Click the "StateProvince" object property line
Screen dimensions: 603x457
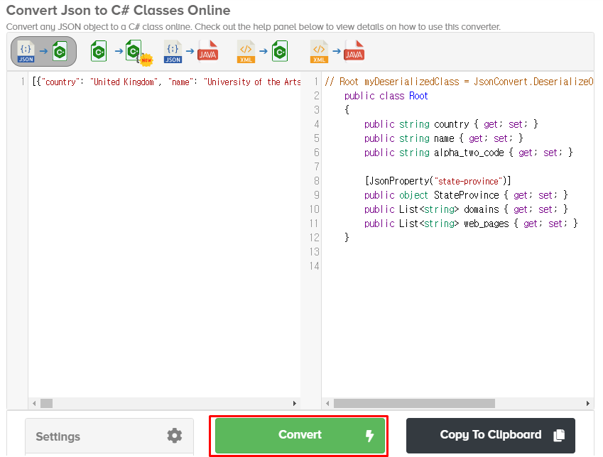tap(466, 195)
